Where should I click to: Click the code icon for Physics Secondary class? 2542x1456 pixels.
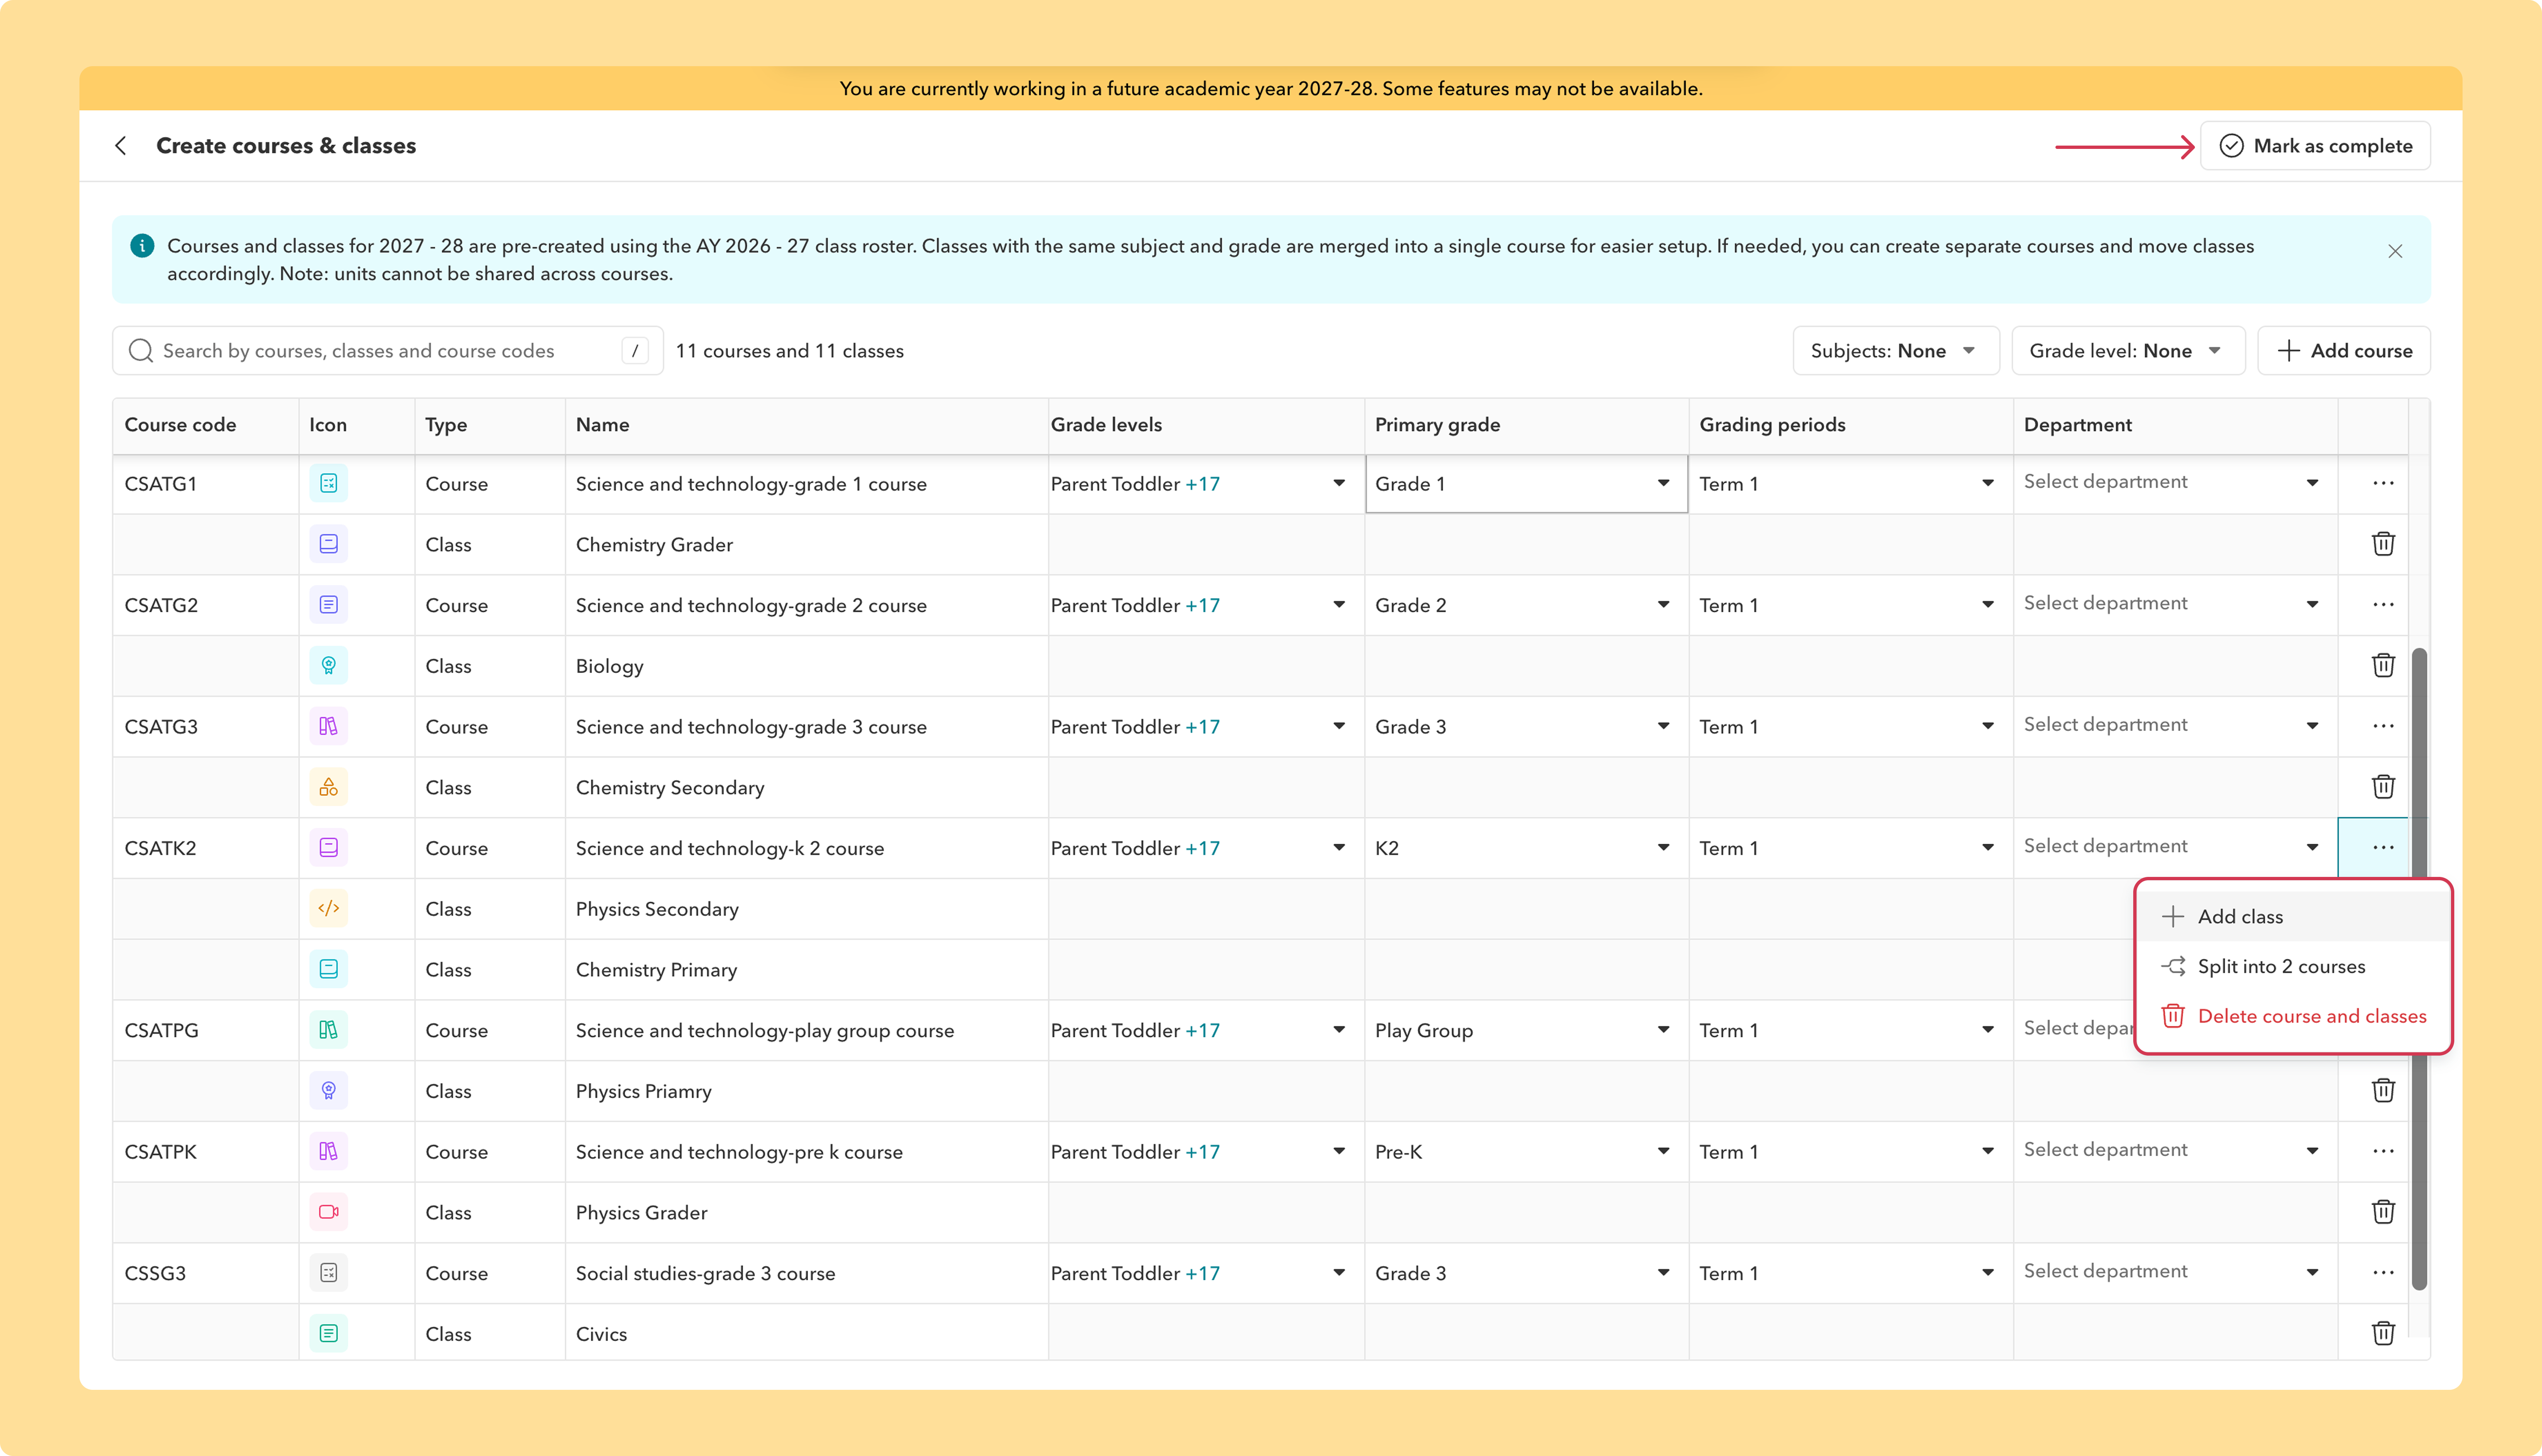point(328,908)
